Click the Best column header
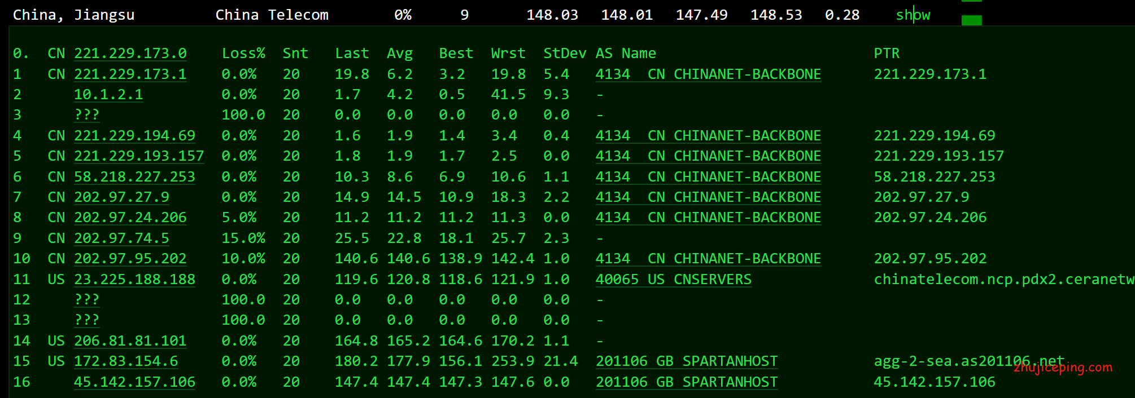Screen dimensions: 1135x398 456,54
